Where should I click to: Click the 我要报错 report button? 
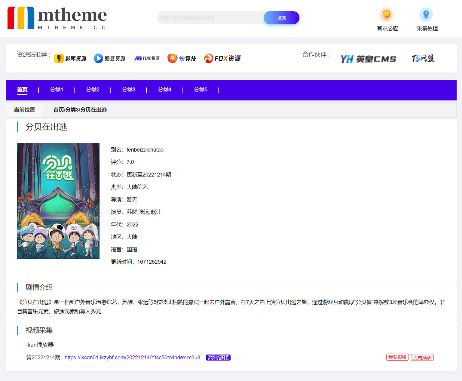click(x=397, y=357)
